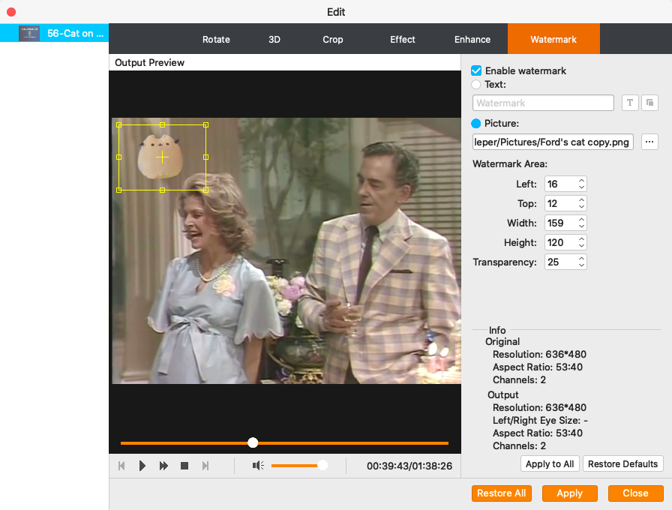Click the orange Apply button
The height and width of the screenshot is (510, 672).
569,493
